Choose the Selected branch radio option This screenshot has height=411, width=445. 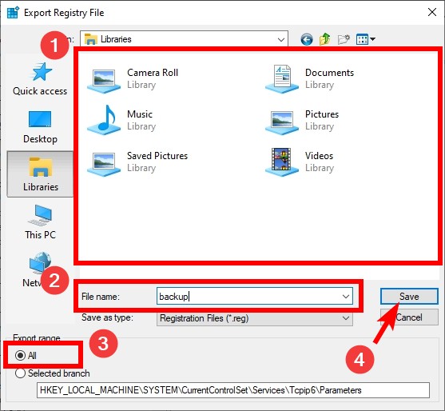pos(53,373)
